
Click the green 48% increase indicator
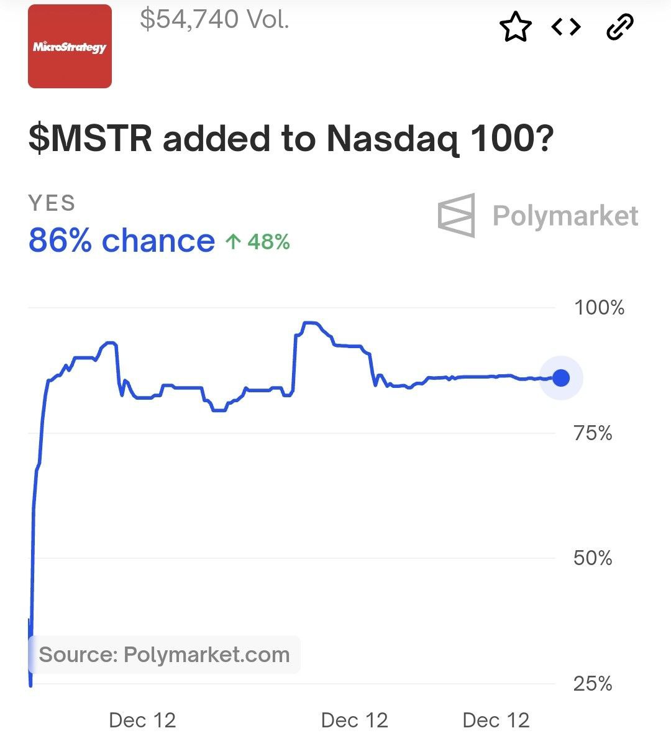click(x=258, y=241)
